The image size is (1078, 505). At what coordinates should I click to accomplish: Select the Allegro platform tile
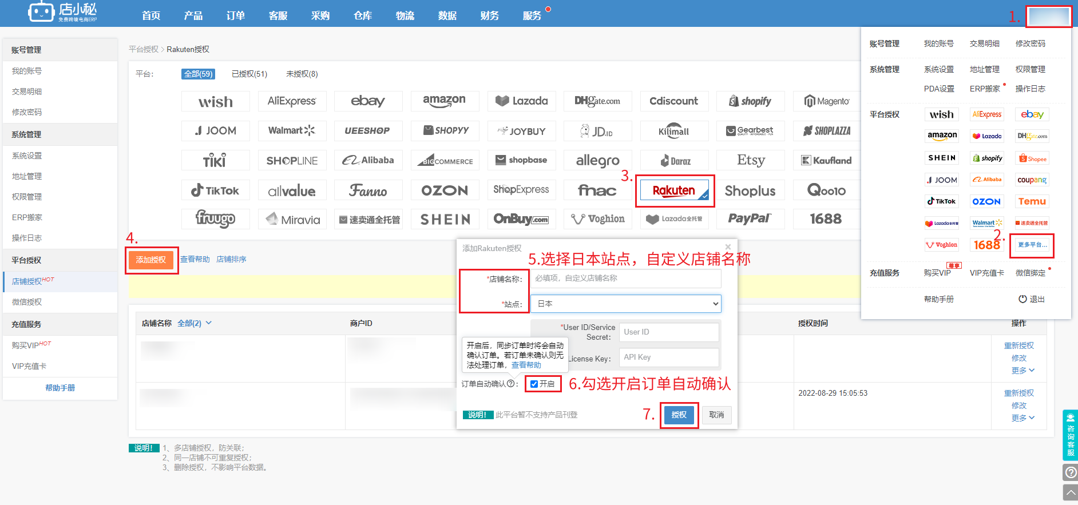pos(597,161)
